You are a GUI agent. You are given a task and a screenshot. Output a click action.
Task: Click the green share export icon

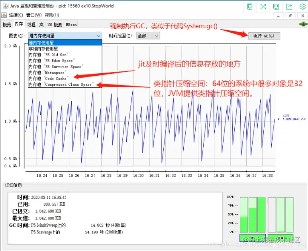pyautogui.click(x=289, y=7)
